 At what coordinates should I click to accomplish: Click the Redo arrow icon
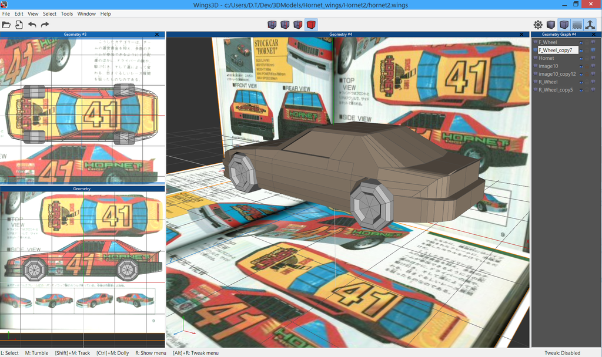point(45,25)
